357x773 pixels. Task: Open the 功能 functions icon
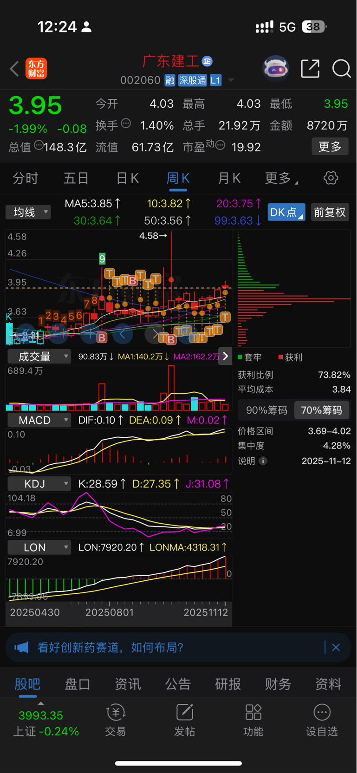pyautogui.click(x=253, y=721)
